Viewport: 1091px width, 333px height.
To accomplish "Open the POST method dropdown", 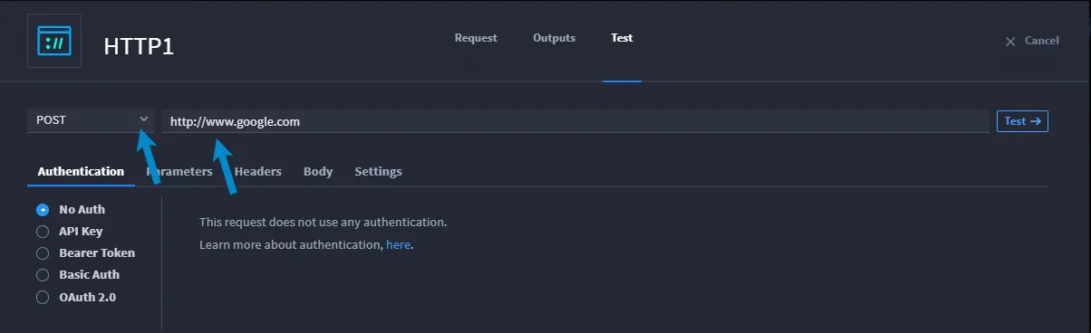I will tap(90, 119).
